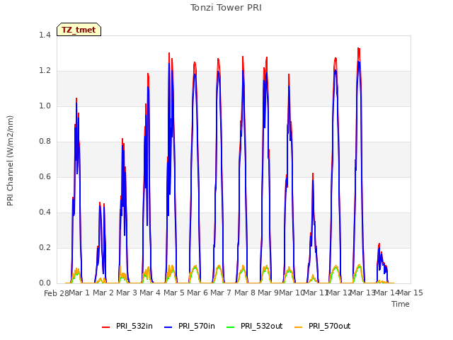Click the Mar 7 x-axis tick label
453x340 pixels.
tap(221, 293)
